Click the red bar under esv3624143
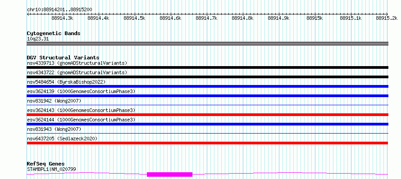The image size is (401, 179). click(x=207, y=115)
